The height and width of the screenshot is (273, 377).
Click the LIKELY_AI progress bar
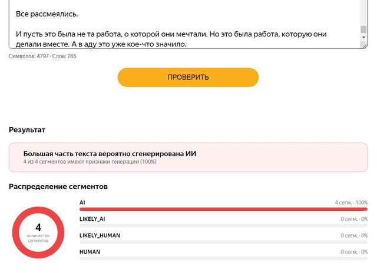coord(223,225)
